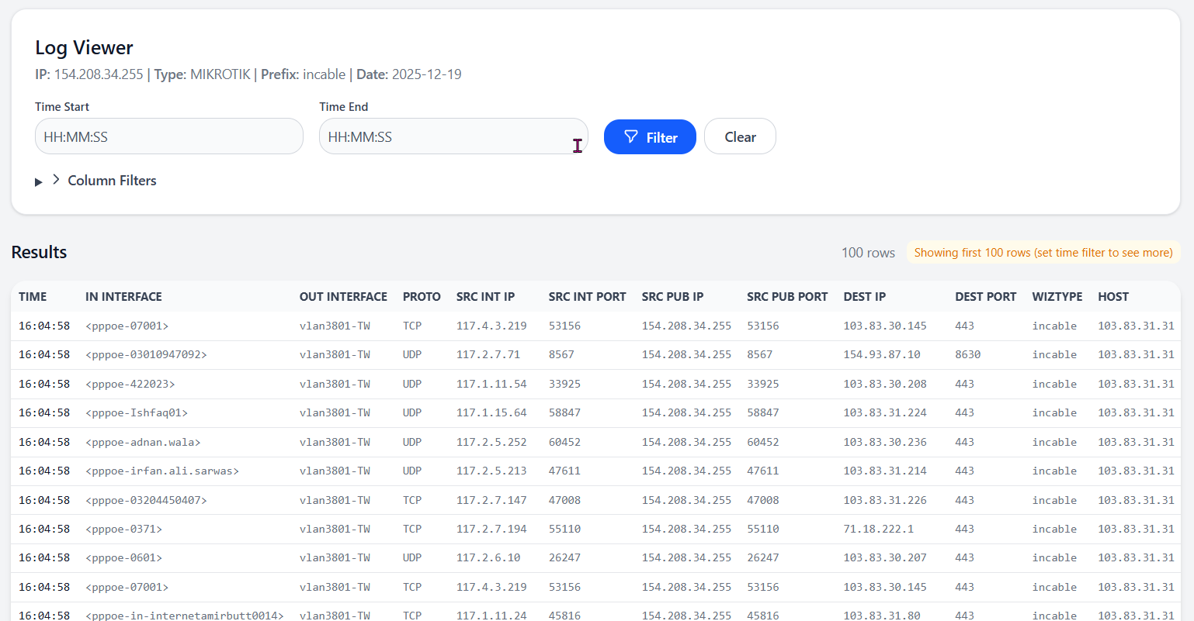
Task: Click destination IP 71.18.222.1
Action: pyautogui.click(x=879, y=530)
